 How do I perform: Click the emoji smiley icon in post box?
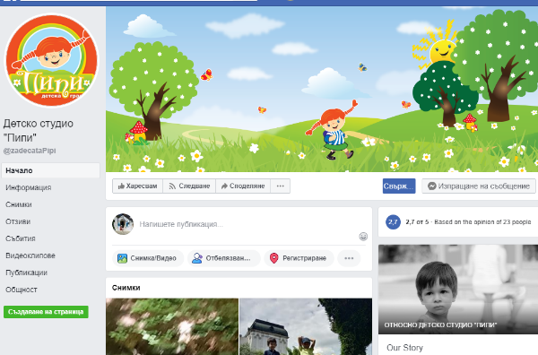click(363, 237)
